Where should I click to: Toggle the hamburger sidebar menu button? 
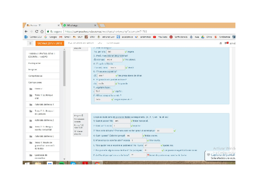(30, 43)
